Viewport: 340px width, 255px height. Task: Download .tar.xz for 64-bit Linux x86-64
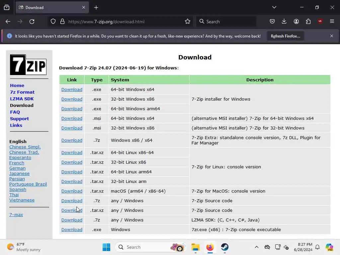click(x=72, y=153)
